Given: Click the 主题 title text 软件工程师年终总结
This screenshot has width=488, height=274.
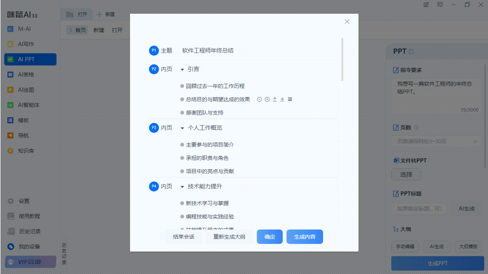Looking at the screenshot, I should pyautogui.click(x=207, y=51).
